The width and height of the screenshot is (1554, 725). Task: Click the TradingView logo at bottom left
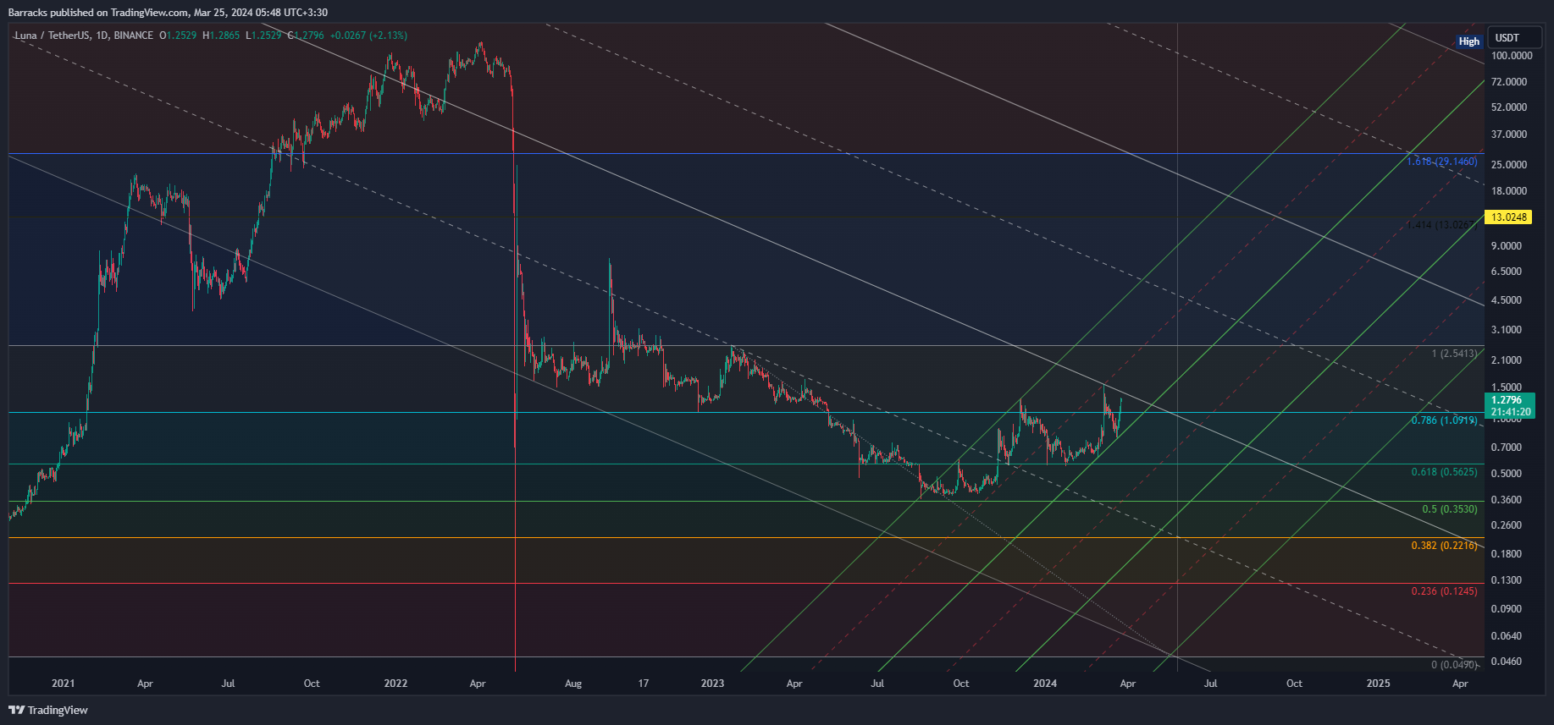(48, 710)
